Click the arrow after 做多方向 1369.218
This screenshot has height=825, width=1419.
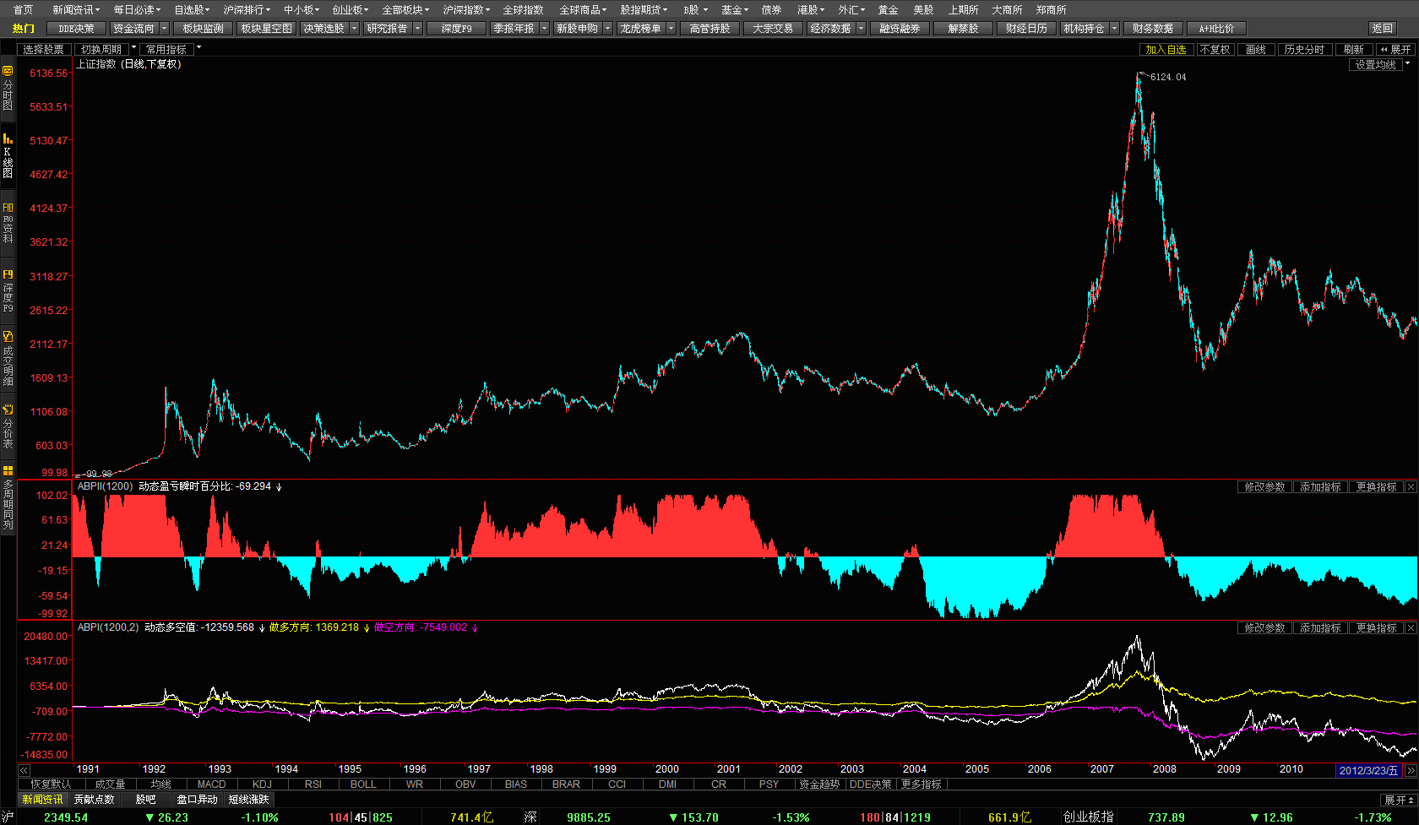click(367, 628)
